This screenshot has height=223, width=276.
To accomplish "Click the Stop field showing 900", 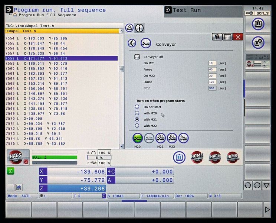I will (x=212, y=88).
